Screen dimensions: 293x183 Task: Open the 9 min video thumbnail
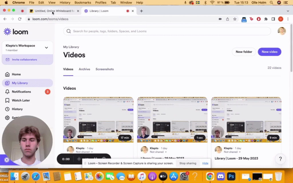(246, 120)
